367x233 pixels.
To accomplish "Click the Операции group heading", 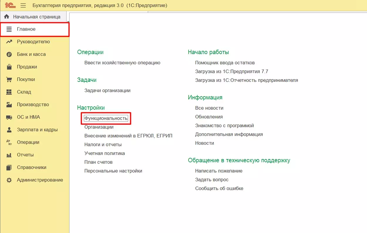I will 90,52.
